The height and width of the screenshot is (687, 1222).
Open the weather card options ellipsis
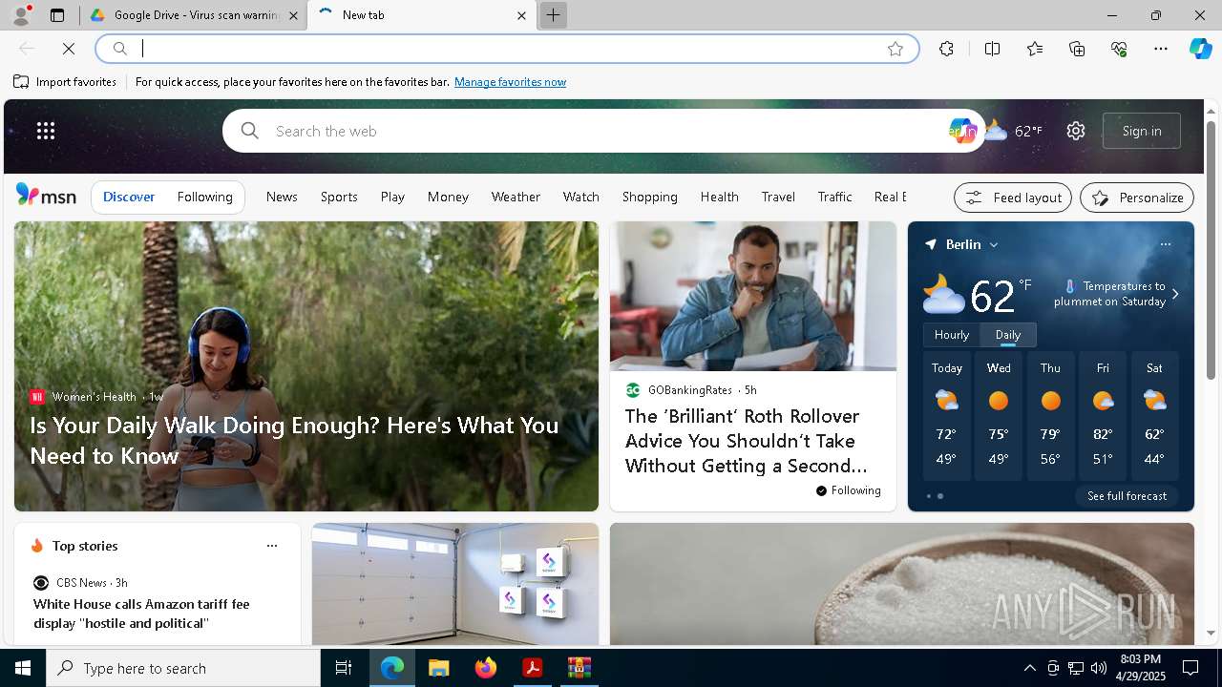tap(1165, 244)
